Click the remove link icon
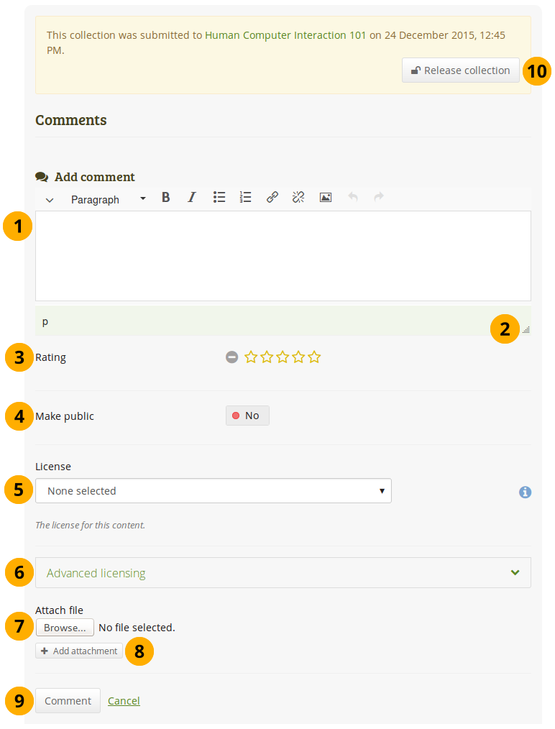 click(298, 197)
